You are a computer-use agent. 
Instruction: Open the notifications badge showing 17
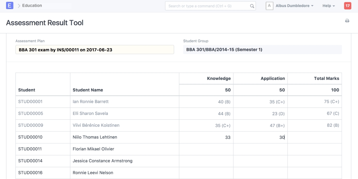(x=348, y=6)
